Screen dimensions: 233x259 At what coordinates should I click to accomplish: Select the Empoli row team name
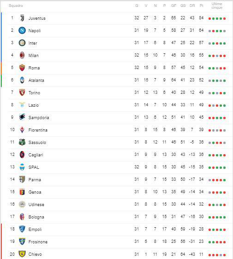tap(35, 229)
